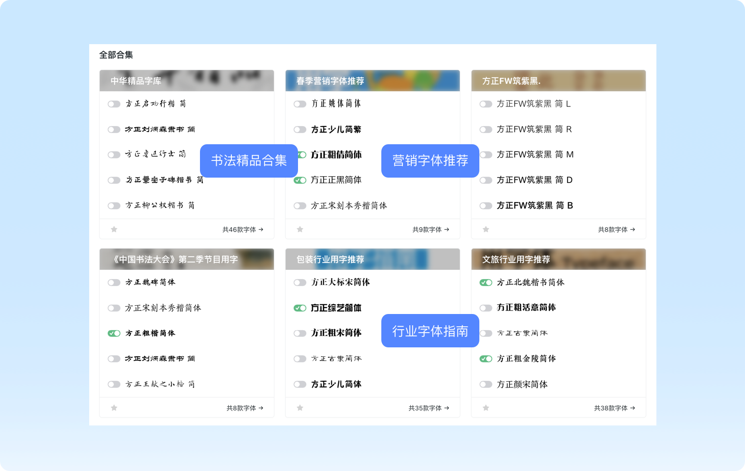Open 共8款字体 link in 中国书法大会 card
Viewport: 745px width, 471px height.
(x=245, y=408)
